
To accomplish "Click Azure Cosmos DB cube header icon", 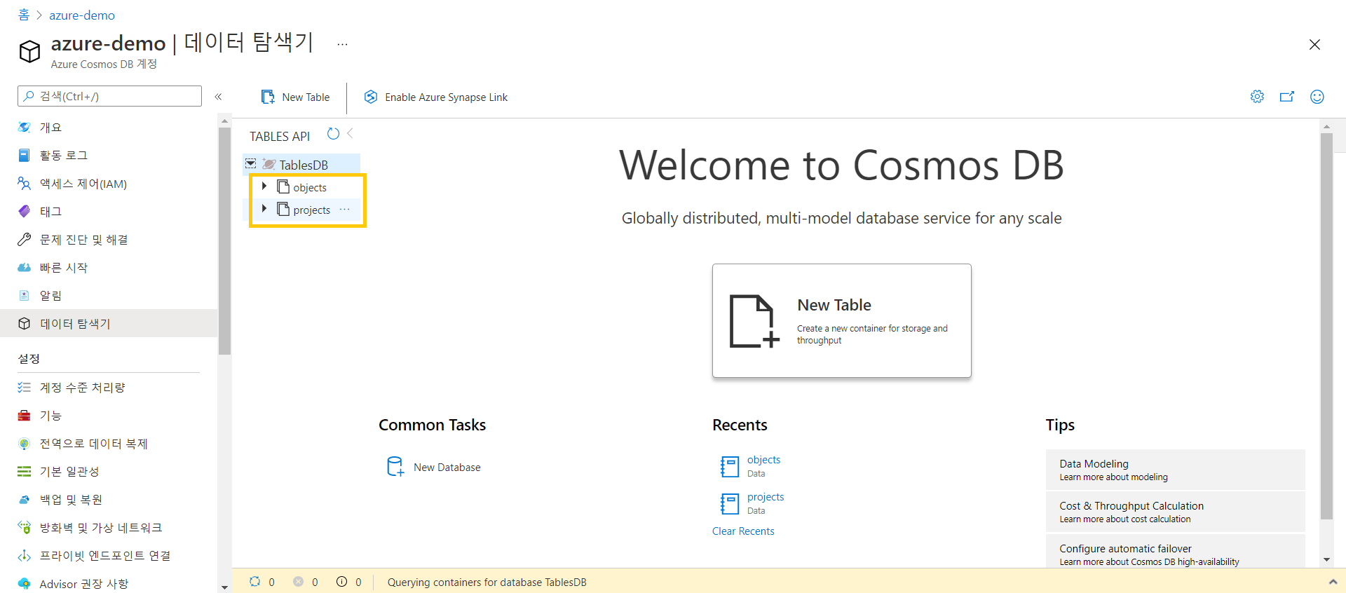I will (x=29, y=51).
